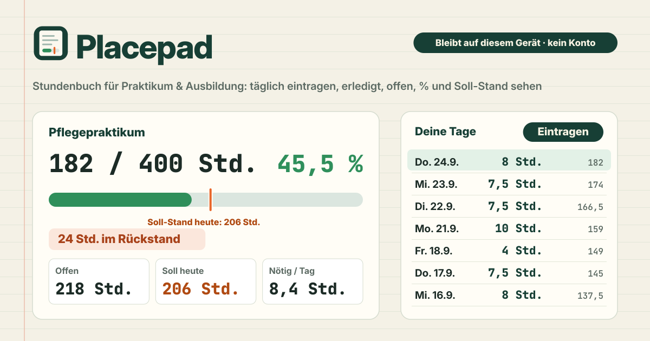Screen dimensions: 650x341
Task: Click the Nötig / Tag 8,4 Std. card
Action: [x=313, y=281]
